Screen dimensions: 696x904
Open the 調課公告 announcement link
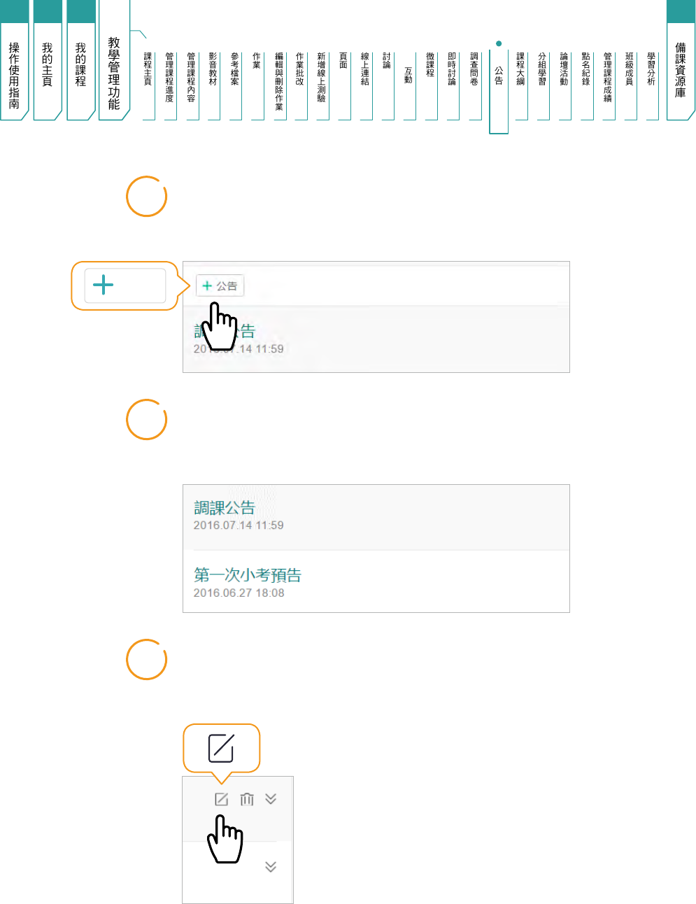tap(225, 508)
